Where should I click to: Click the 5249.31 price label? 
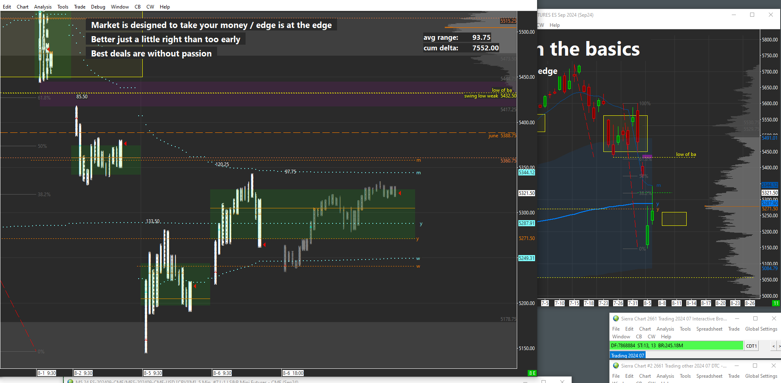(x=526, y=258)
